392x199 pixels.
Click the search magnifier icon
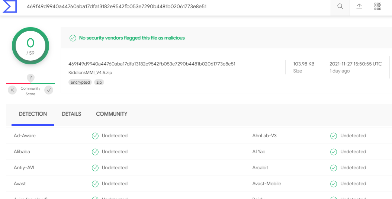click(x=340, y=7)
